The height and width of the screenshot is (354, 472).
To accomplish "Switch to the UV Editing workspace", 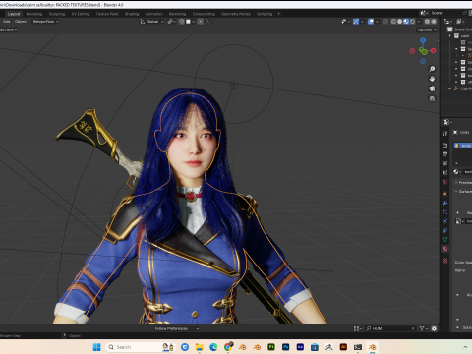I will pyautogui.click(x=81, y=14).
